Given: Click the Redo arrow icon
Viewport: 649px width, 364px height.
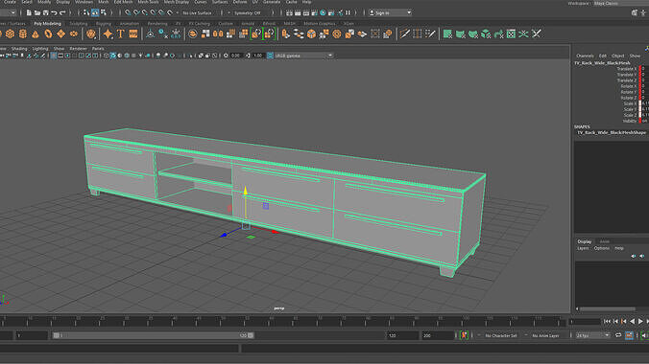Looking at the screenshot, I should (x=63, y=12).
